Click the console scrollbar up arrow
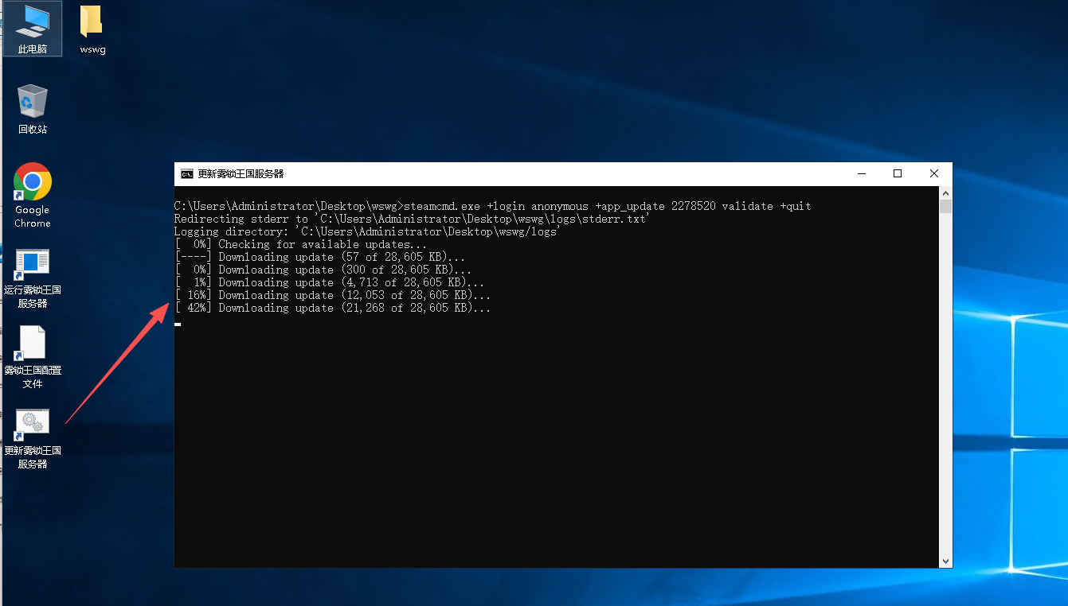The height and width of the screenshot is (606, 1068). (x=945, y=192)
